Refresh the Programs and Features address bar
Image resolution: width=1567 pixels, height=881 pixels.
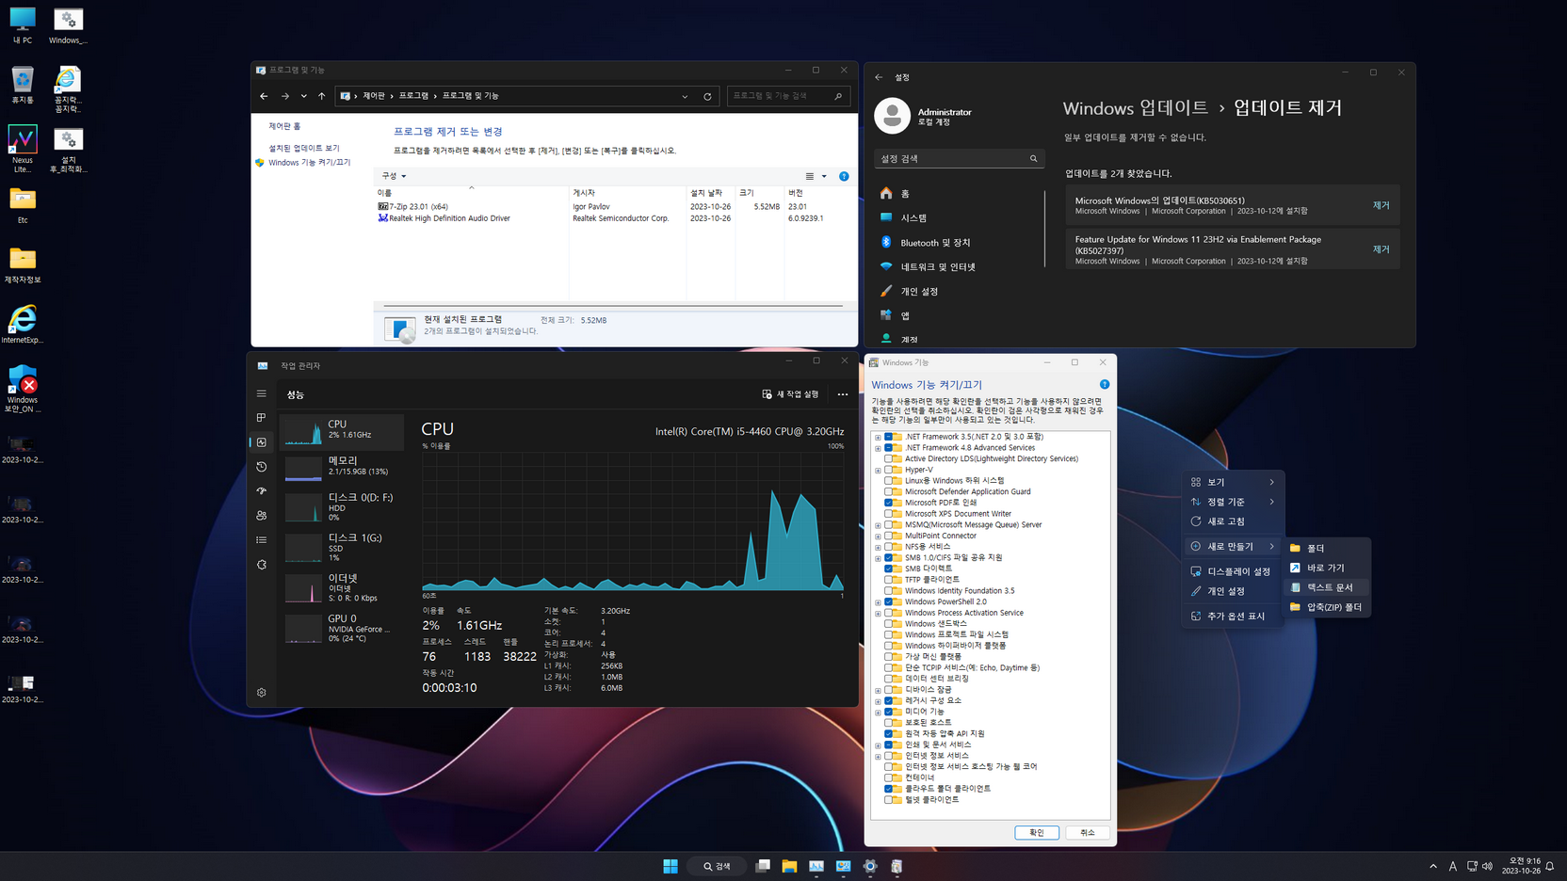(707, 96)
